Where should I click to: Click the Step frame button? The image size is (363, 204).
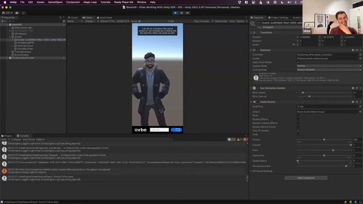(x=188, y=12)
